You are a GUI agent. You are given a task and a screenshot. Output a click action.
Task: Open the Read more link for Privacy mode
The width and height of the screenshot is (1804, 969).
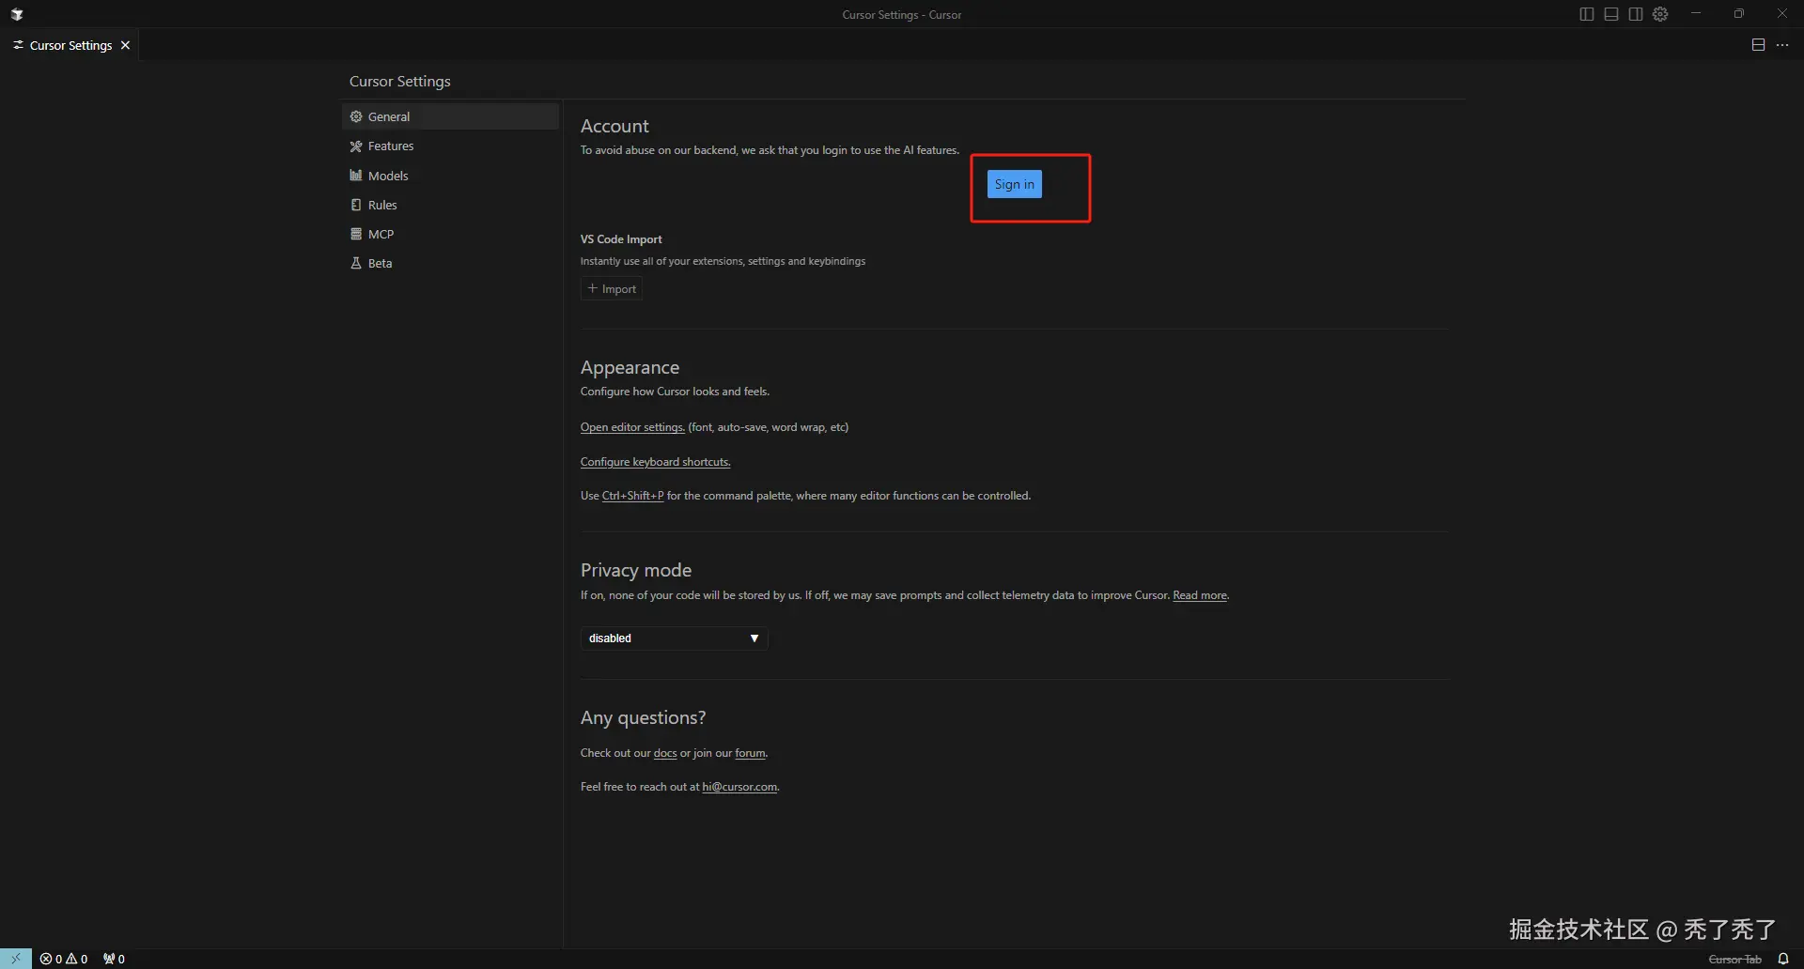click(x=1200, y=595)
